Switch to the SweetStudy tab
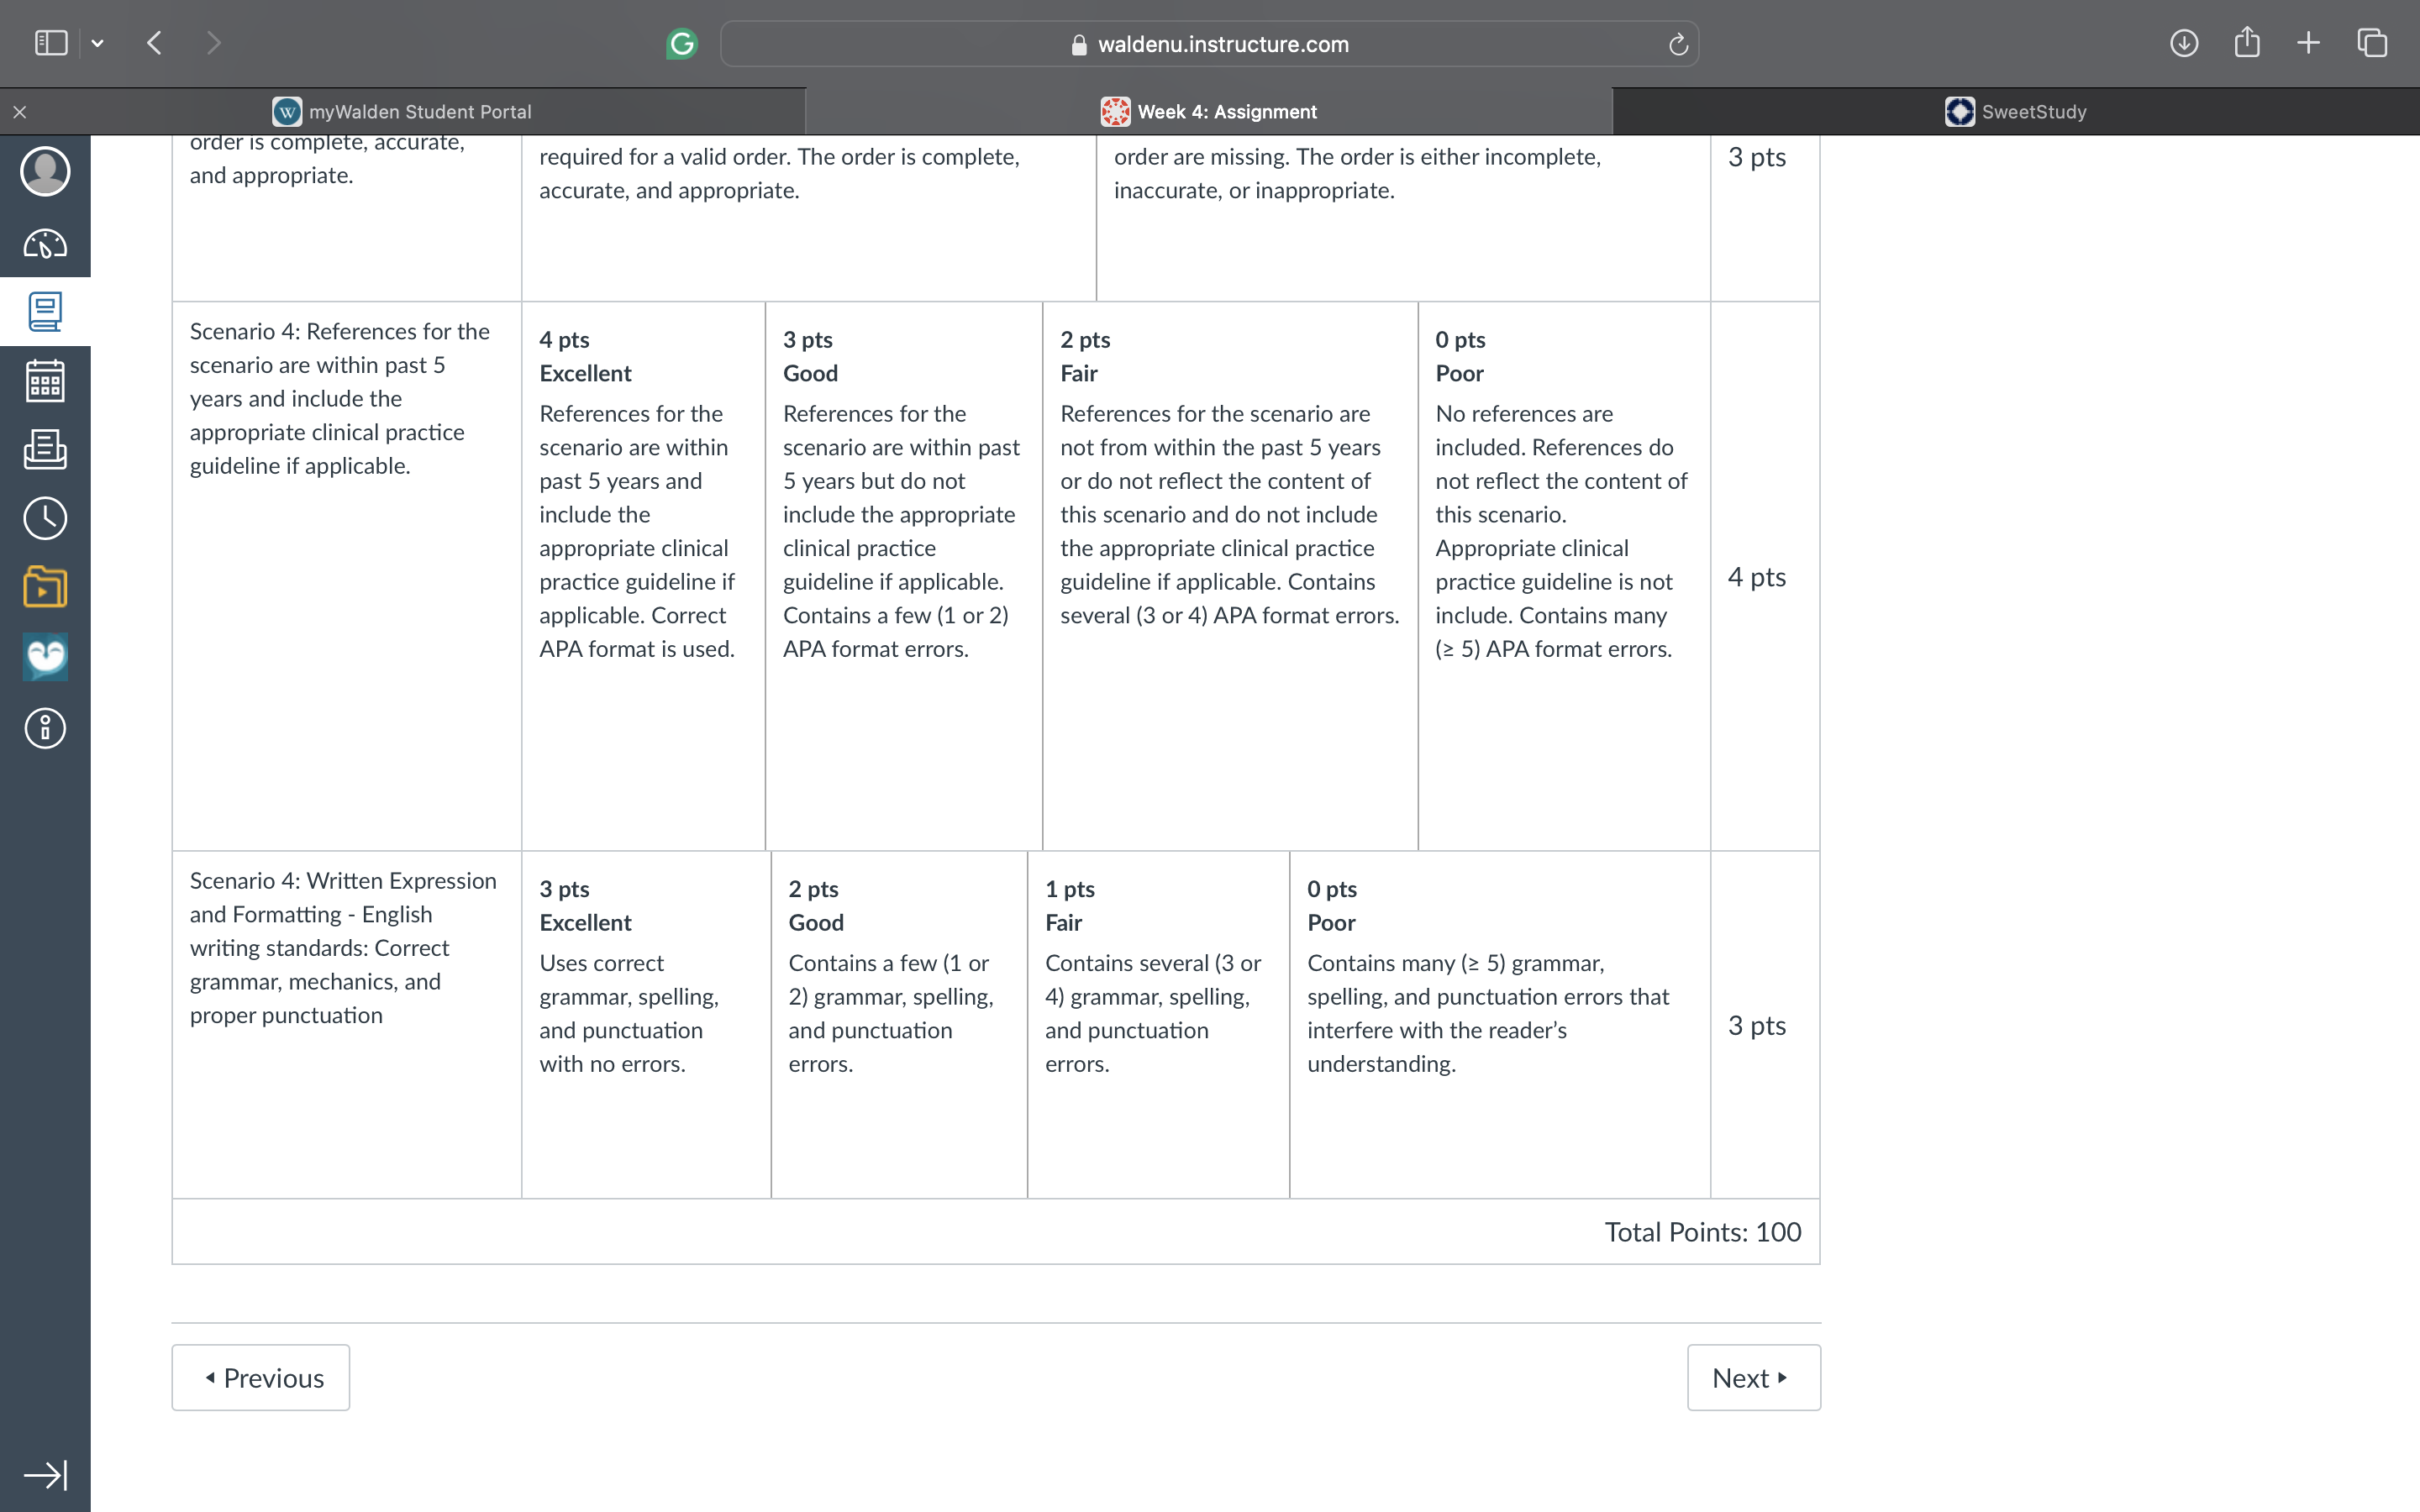2420x1512 pixels. pos(2016,111)
